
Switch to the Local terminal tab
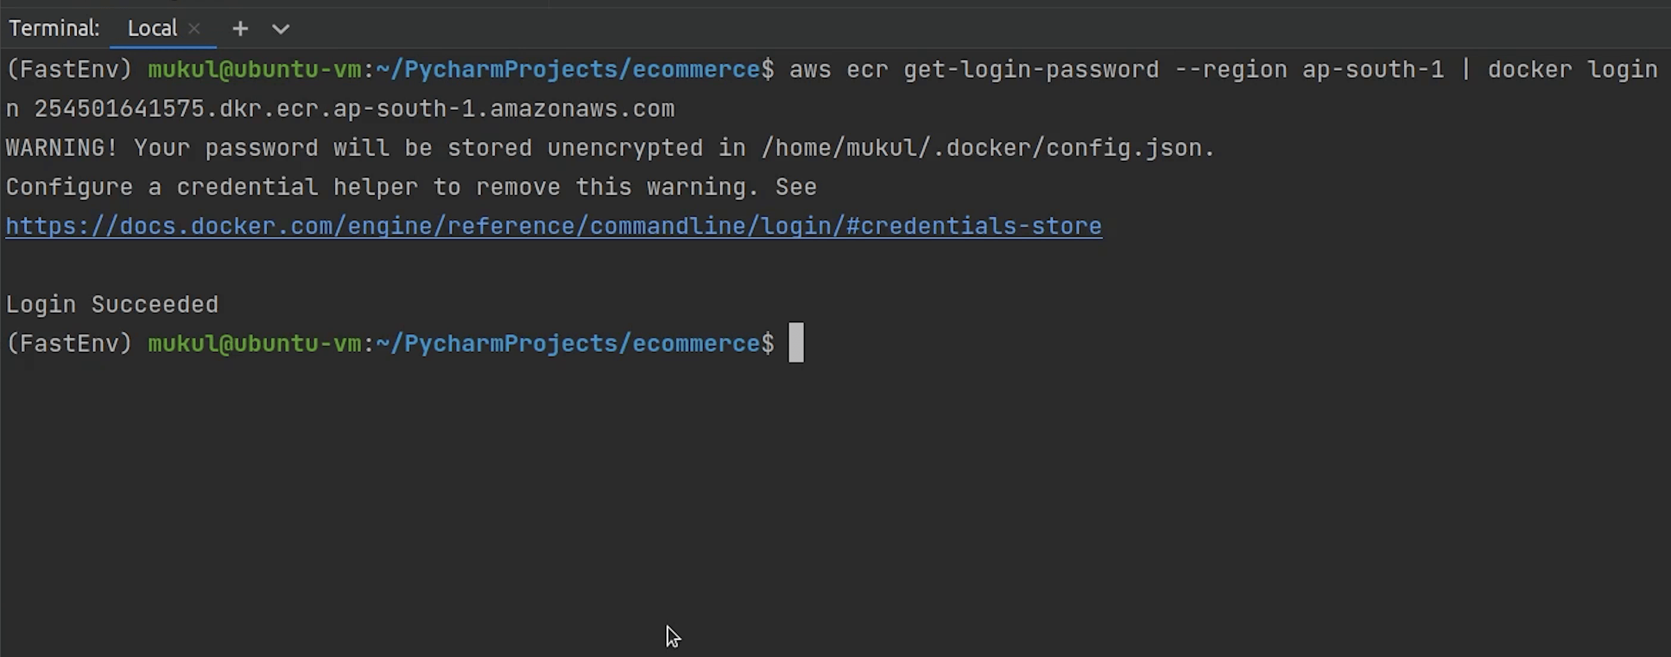pos(152,28)
